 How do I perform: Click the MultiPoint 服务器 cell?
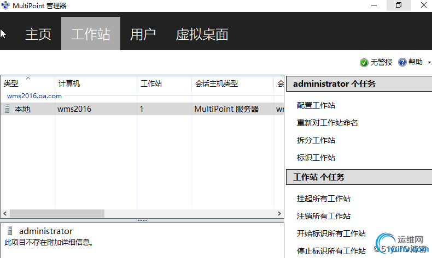point(226,109)
